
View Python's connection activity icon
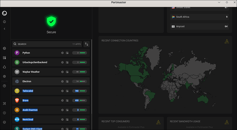point(63,53)
